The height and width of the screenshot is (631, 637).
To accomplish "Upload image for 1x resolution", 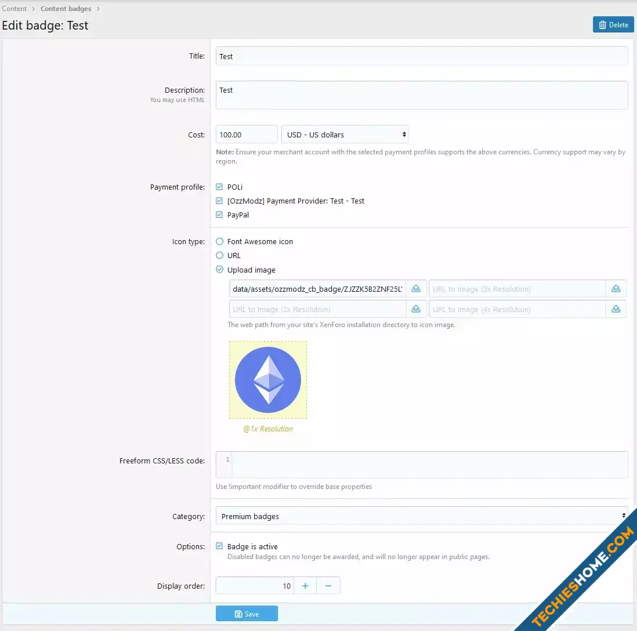I will [416, 289].
